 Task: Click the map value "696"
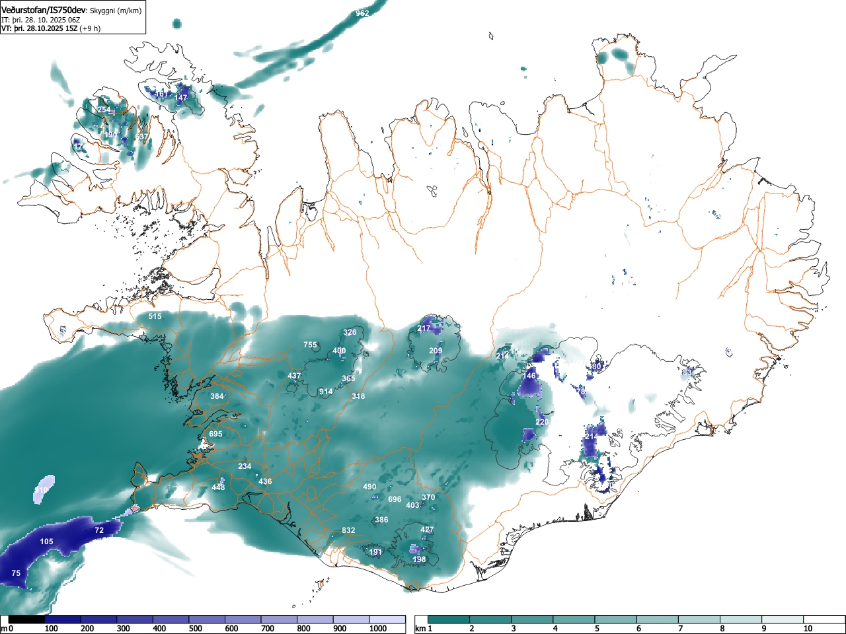[x=395, y=499]
